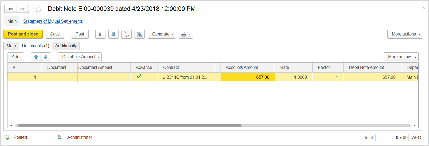Click the Posted status icon

pos(7,137)
